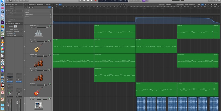Click the Setting button on first channel strip
This screenshot has width=221, height=111.
click(x=10, y=74)
